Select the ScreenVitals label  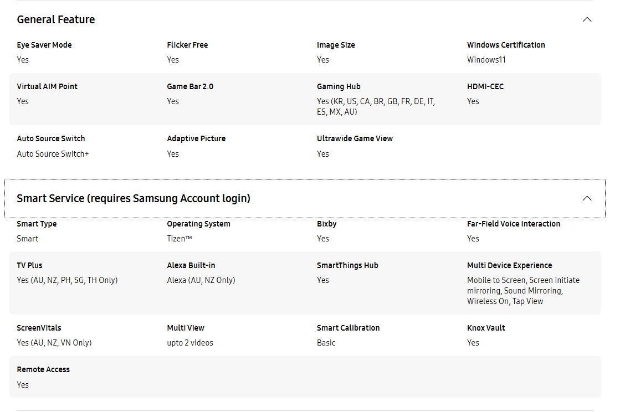(x=39, y=328)
